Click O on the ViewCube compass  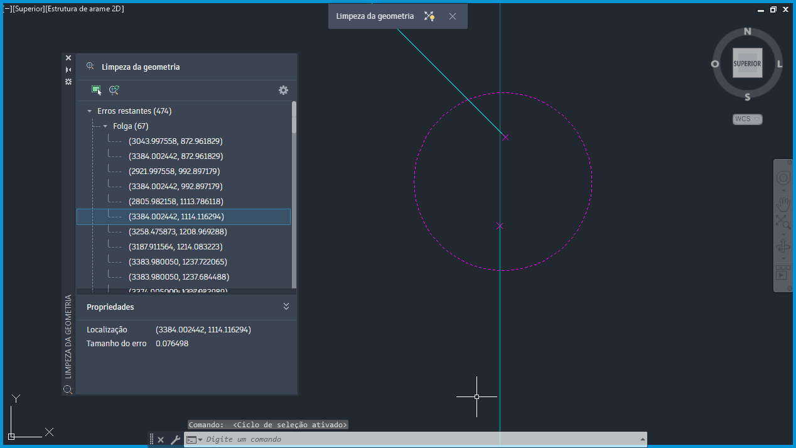click(x=715, y=64)
